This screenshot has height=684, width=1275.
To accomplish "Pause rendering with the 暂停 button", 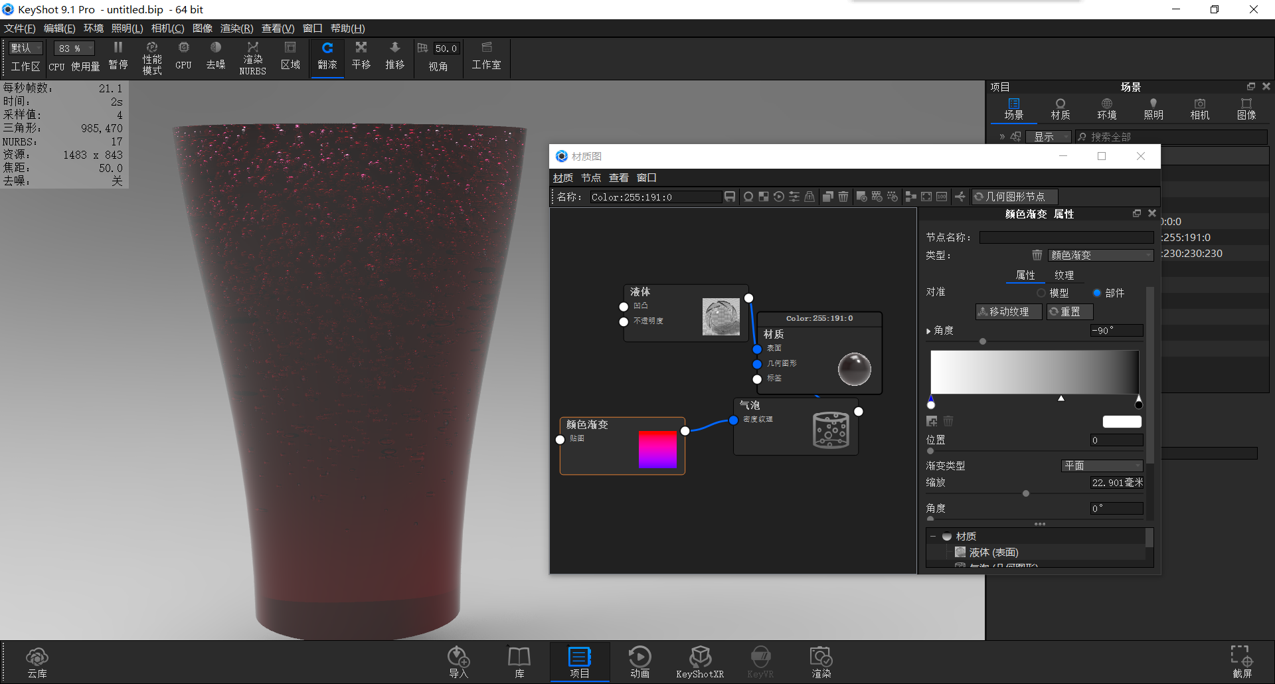I will (x=118, y=56).
